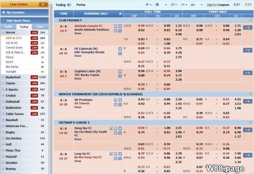Image resolution: width=254 pixels, height=174 pixels.
Task: Mute the sound icon beside Today
Action: (x=69, y=5)
